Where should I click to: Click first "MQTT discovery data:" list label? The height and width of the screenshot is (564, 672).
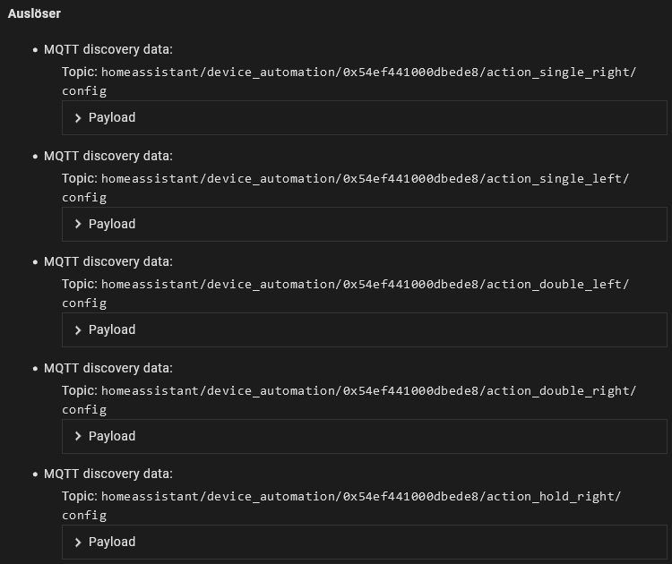click(x=108, y=50)
